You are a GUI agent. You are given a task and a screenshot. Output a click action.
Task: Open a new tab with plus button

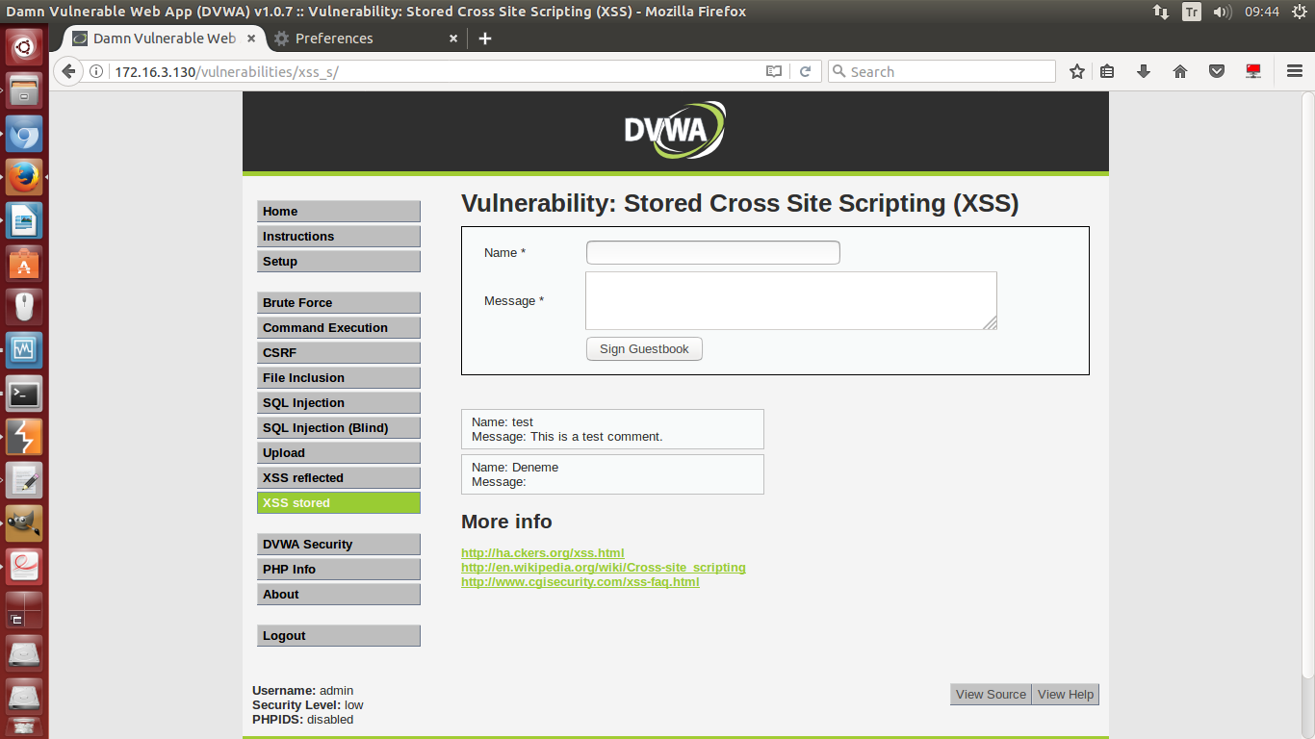[485, 38]
